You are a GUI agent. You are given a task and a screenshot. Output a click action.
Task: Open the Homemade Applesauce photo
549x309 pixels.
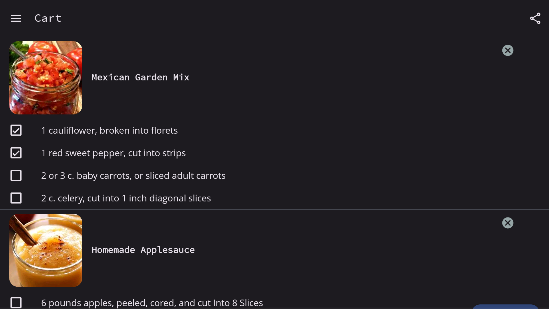(46, 250)
